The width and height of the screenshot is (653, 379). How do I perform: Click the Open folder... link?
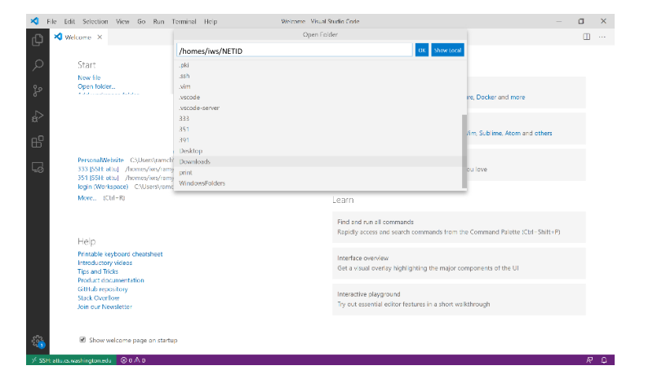96,86
